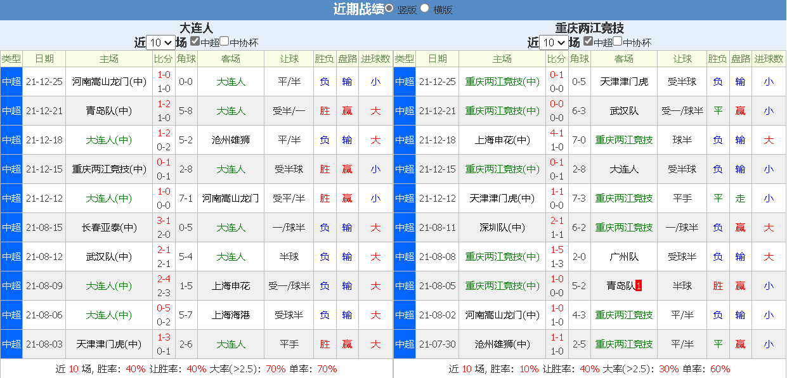Click 武汉队(中) in 大连人 21-08-12 row
This screenshot has width=787, height=378.
tap(109, 257)
